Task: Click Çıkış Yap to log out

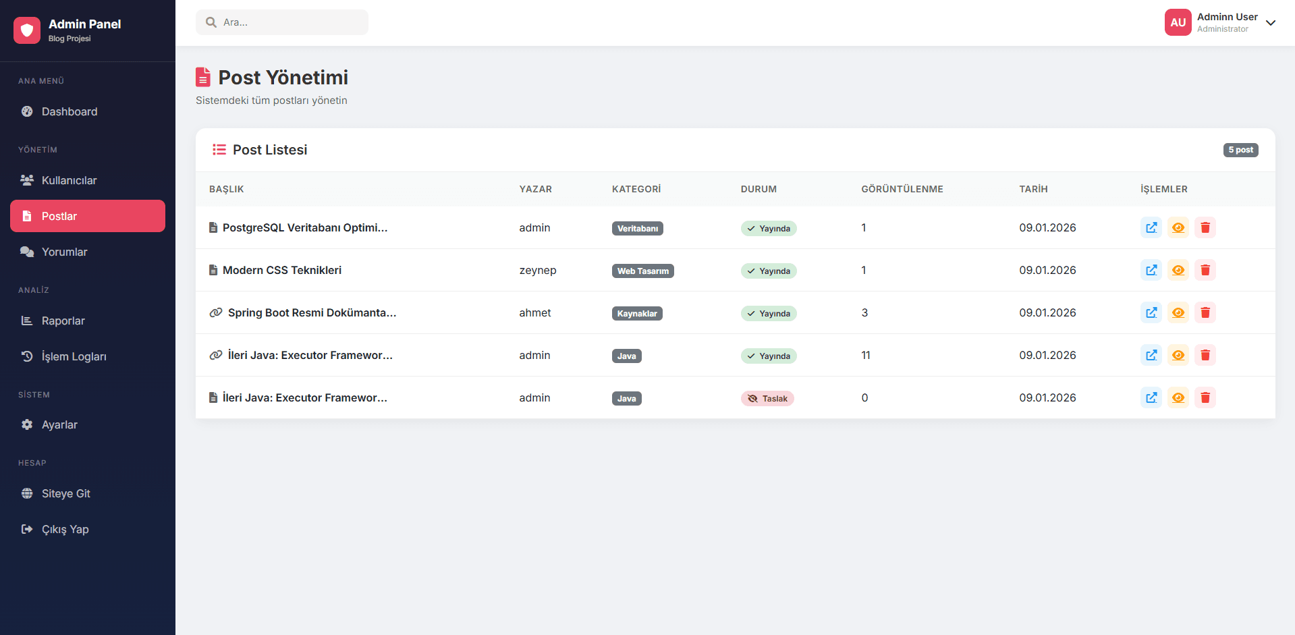Action: click(65, 529)
